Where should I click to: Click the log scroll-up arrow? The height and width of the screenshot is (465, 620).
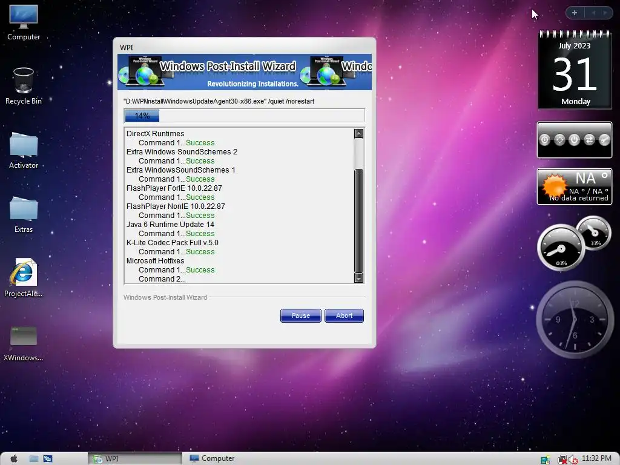(358, 134)
